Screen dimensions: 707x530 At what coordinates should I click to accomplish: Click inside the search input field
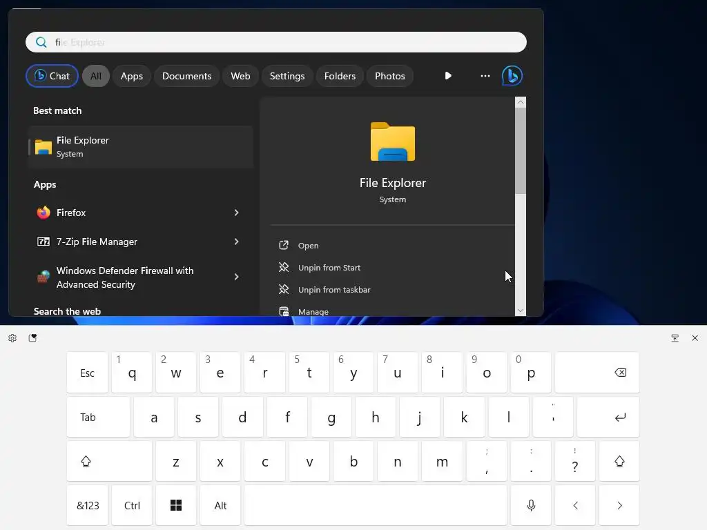276,42
